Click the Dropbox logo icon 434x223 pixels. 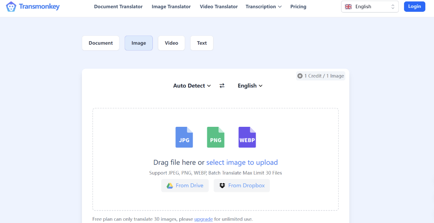pyautogui.click(x=223, y=186)
